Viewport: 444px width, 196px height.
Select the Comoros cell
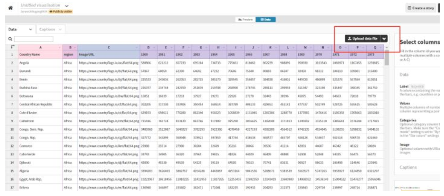click(40, 146)
